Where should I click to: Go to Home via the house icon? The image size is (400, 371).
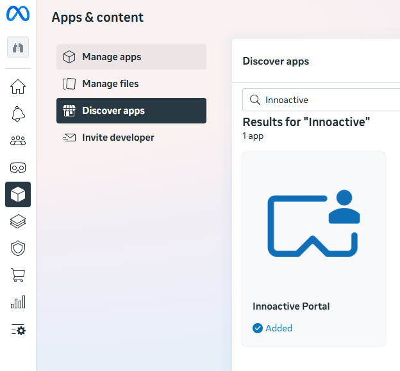tap(18, 87)
